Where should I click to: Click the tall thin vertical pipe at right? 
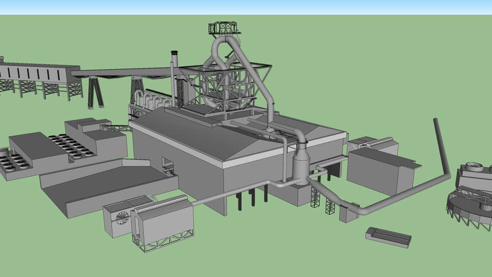pos(441,145)
